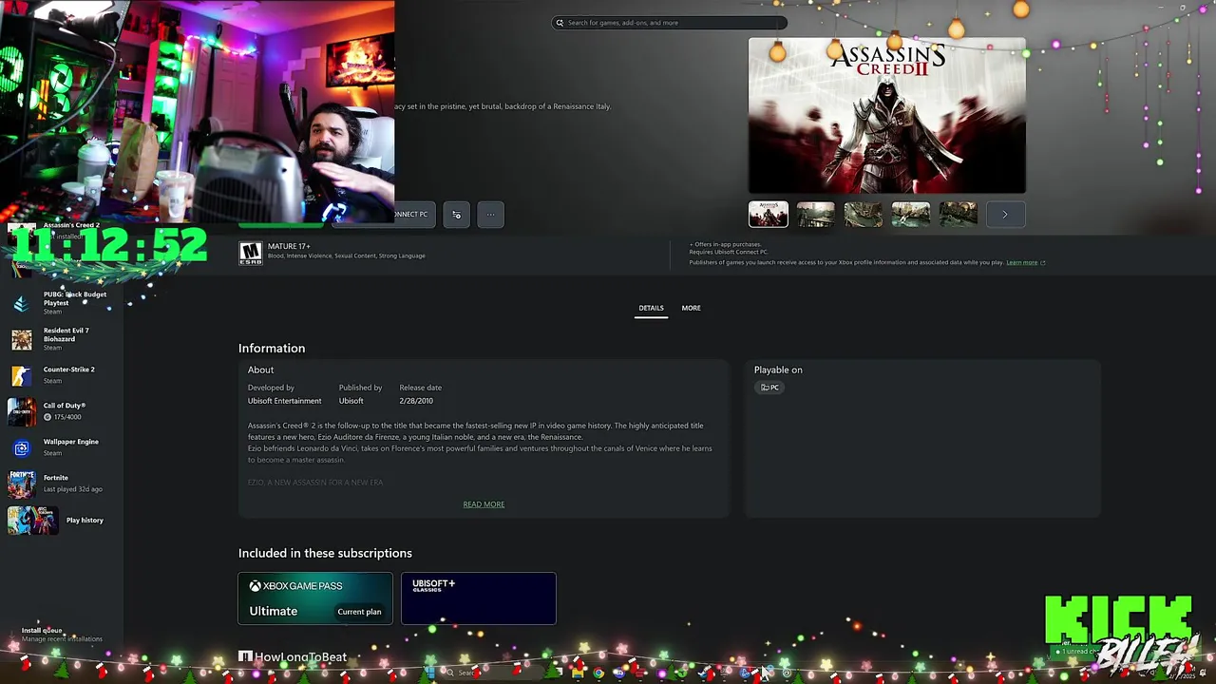Image resolution: width=1216 pixels, height=684 pixels.
Task: Click the CONNECT PC button
Action: tap(410, 214)
